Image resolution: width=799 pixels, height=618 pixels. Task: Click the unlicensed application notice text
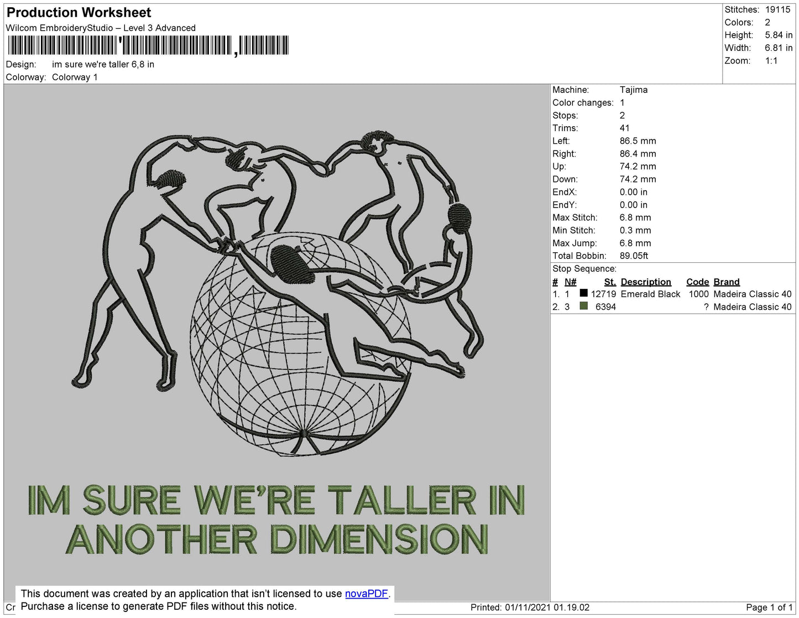pyautogui.click(x=205, y=600)
